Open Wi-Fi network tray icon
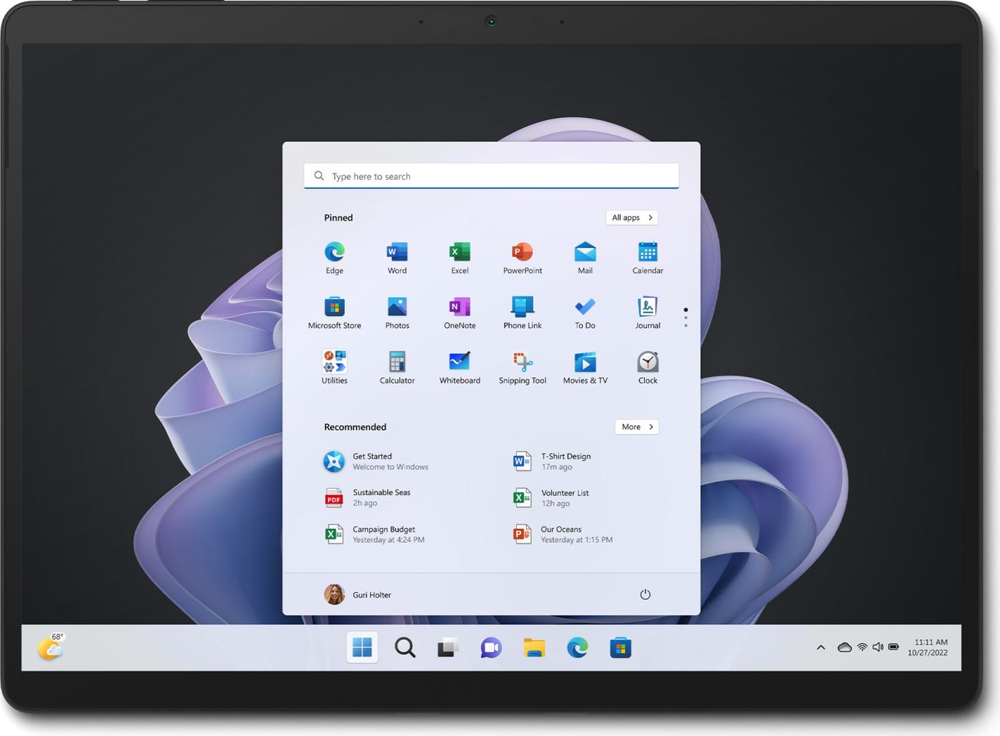The width and height of the screenshot is (1000, 736). [x=862, y=647]
